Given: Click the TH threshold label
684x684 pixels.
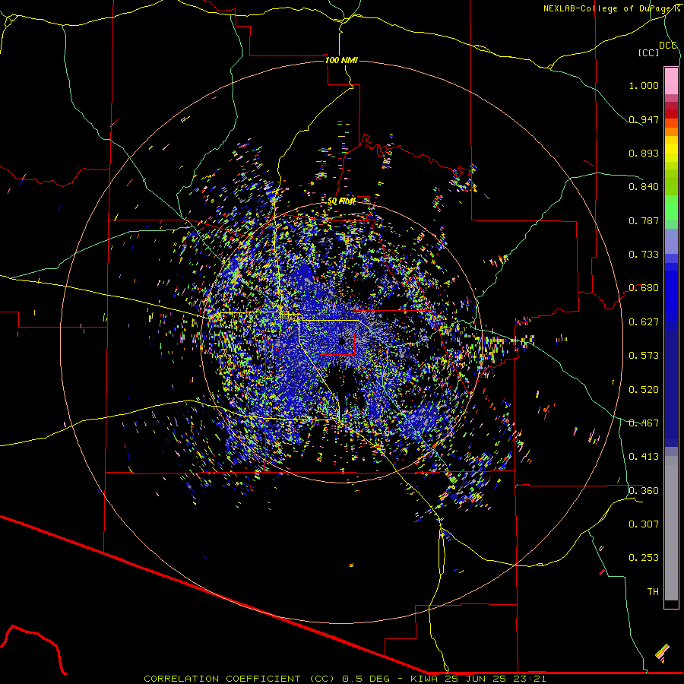Looking at the screenshot, I should click(x=653, y=592).
